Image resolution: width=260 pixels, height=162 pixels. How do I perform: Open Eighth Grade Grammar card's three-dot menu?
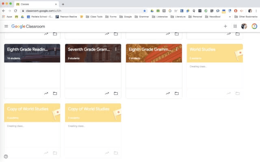click(x=177, y=49)
